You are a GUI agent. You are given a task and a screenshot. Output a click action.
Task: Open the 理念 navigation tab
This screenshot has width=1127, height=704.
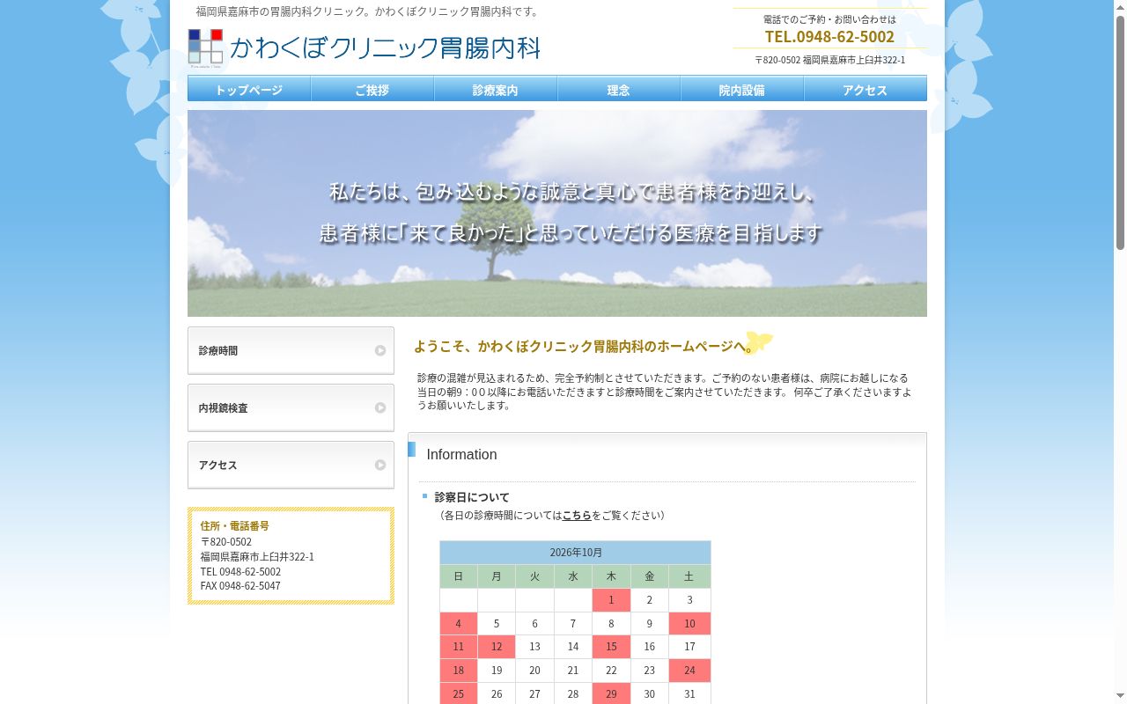click(619, 89)
